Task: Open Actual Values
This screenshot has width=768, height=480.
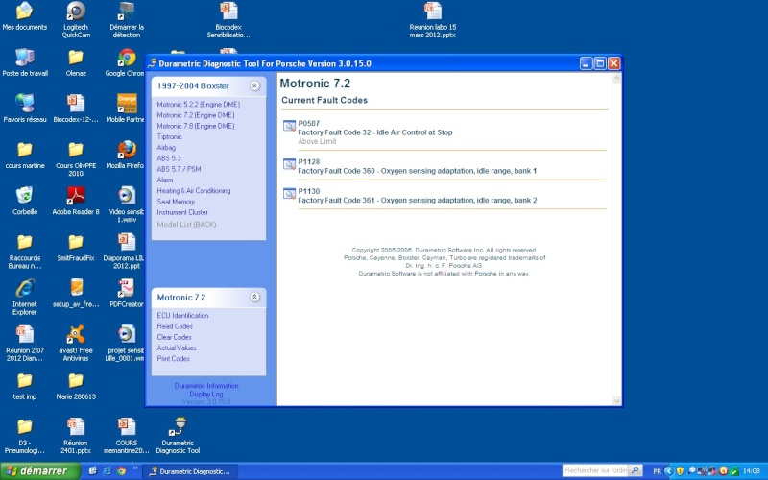Action: [177, 348]
